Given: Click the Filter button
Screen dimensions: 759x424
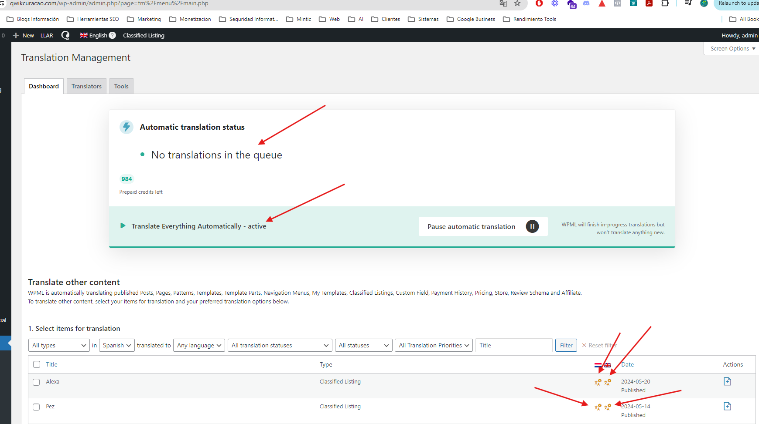Looking at the screenshot, I should 566,345.
